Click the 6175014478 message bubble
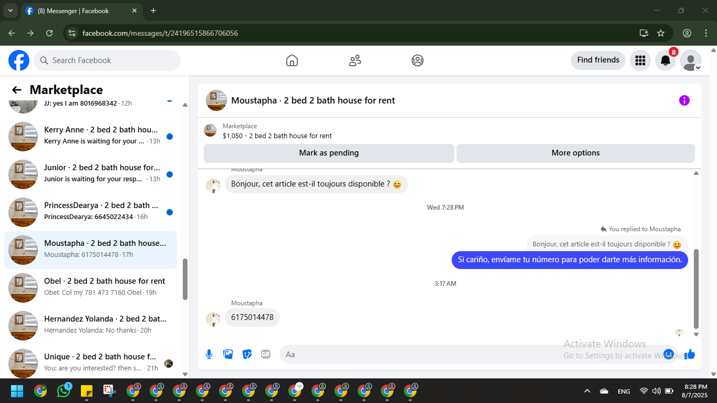 pos(253,317)
